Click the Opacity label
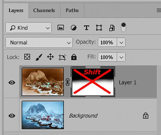 tap(86, 42)
